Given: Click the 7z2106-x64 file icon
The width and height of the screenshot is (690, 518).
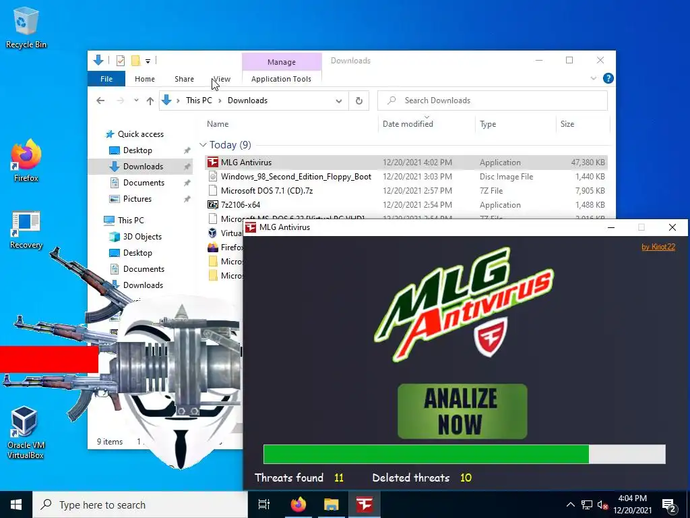Looking at the screenshot, I should click(212, 205).
